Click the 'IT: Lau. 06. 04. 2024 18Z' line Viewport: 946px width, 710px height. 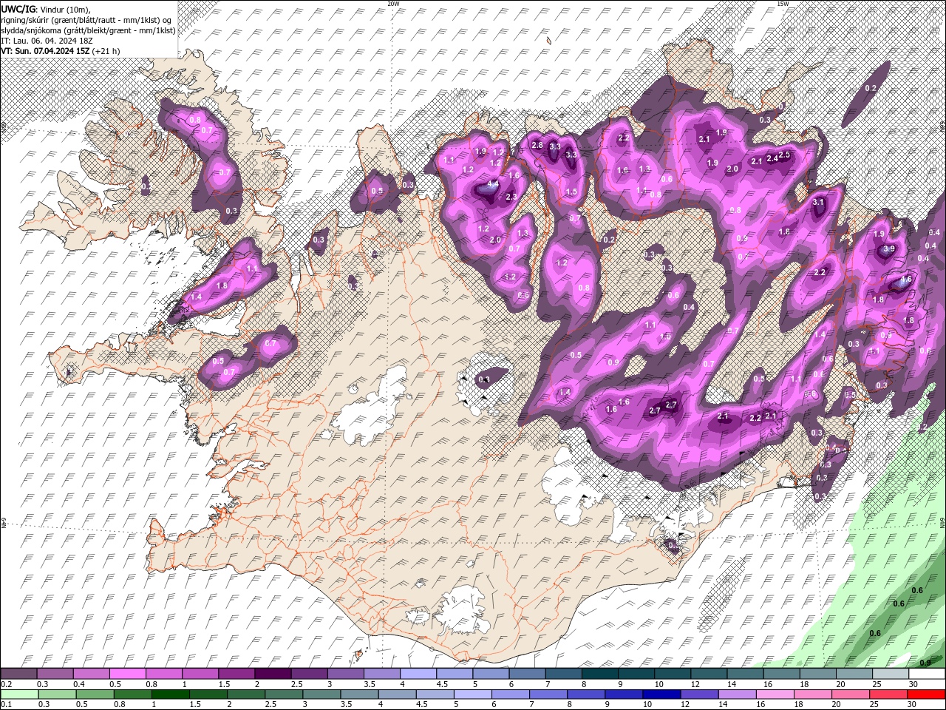pyautogui.click(x=48, y=40)
